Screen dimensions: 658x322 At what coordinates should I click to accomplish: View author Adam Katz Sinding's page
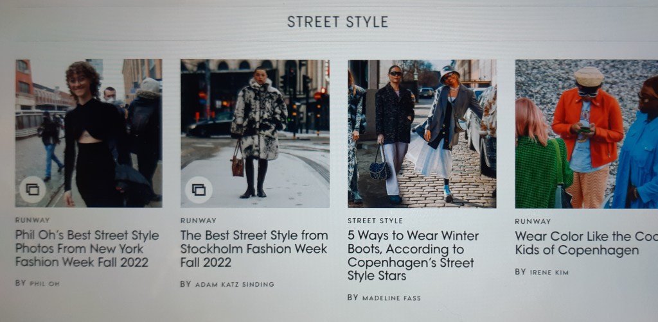tap(235, 284)
